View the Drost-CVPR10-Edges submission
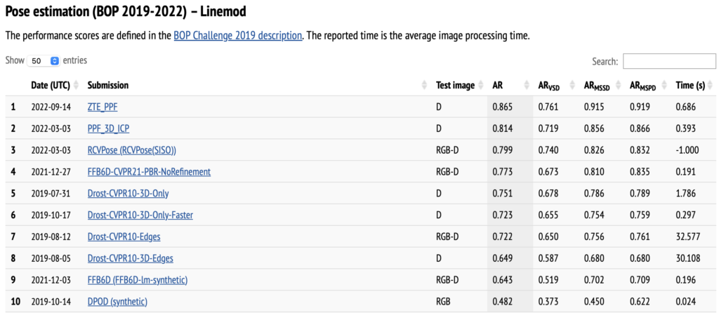Image resolution: width=719 pixels, height=313 pixels. (121, 237)
